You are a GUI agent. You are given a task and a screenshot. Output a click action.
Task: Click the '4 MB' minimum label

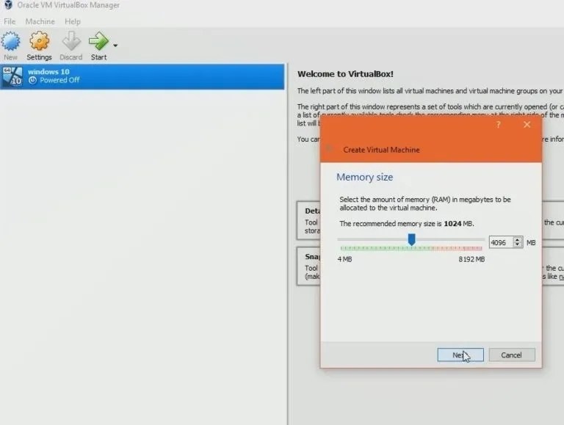coord(344,259)
